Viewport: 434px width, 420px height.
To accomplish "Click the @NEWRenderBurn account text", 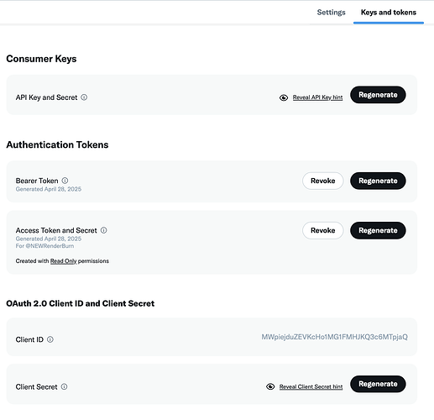I will point(50,246).
